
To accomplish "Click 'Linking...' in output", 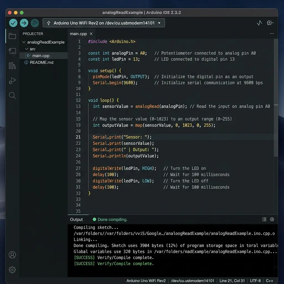I will coord(85,239).
